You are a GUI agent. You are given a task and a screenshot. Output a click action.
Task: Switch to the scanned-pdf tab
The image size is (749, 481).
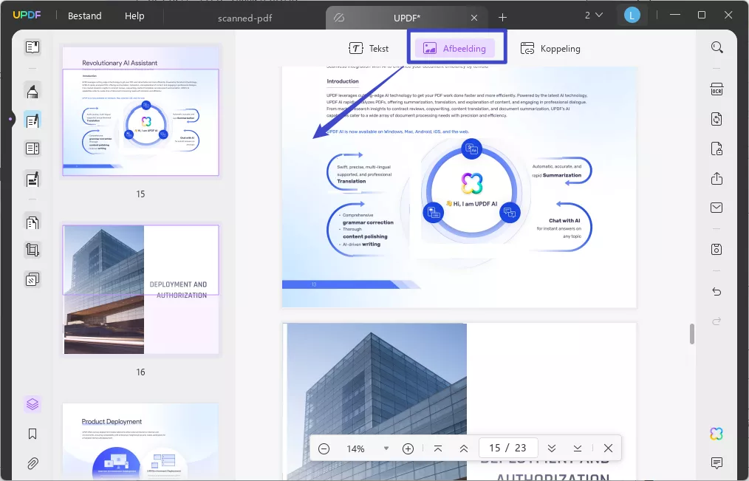[244, 18]
